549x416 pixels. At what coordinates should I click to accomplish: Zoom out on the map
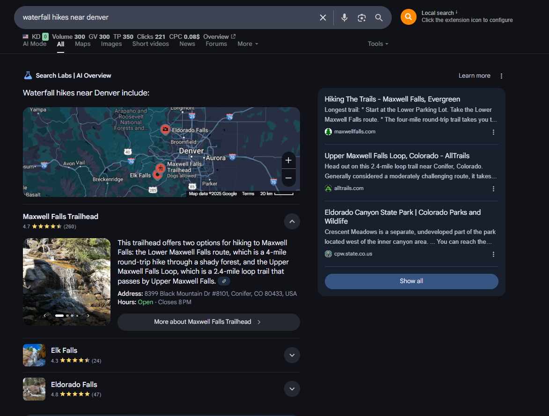pyautogui.click(x=288, y=178)
